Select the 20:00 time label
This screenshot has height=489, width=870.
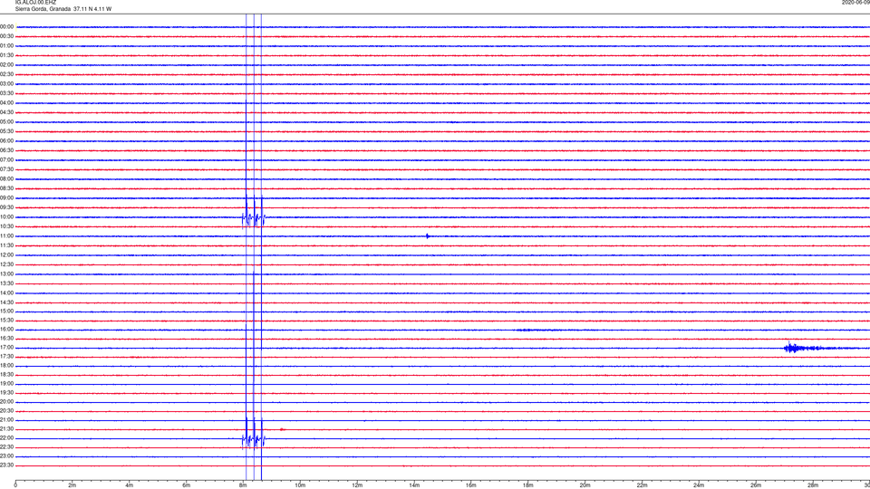[x=7, y=402]
